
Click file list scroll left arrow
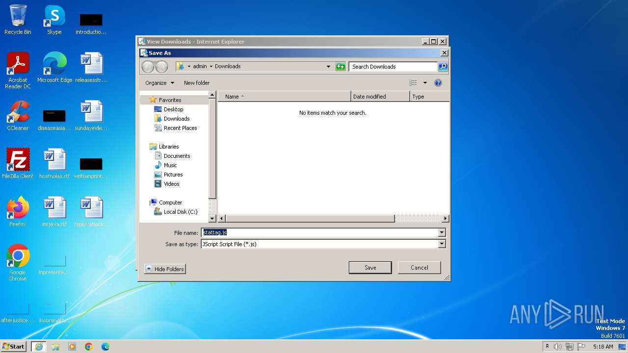tap(222, 219)
